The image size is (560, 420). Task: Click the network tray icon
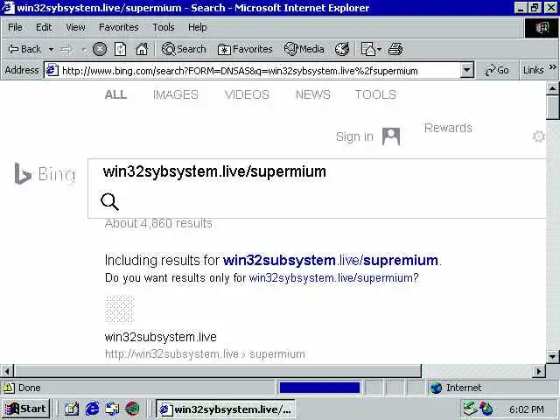[x=469, y=409]
